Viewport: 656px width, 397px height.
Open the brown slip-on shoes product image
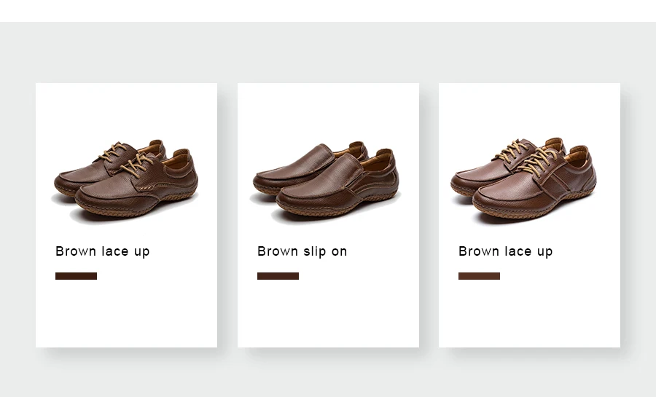pyautogui.click(x=326, y=181)
